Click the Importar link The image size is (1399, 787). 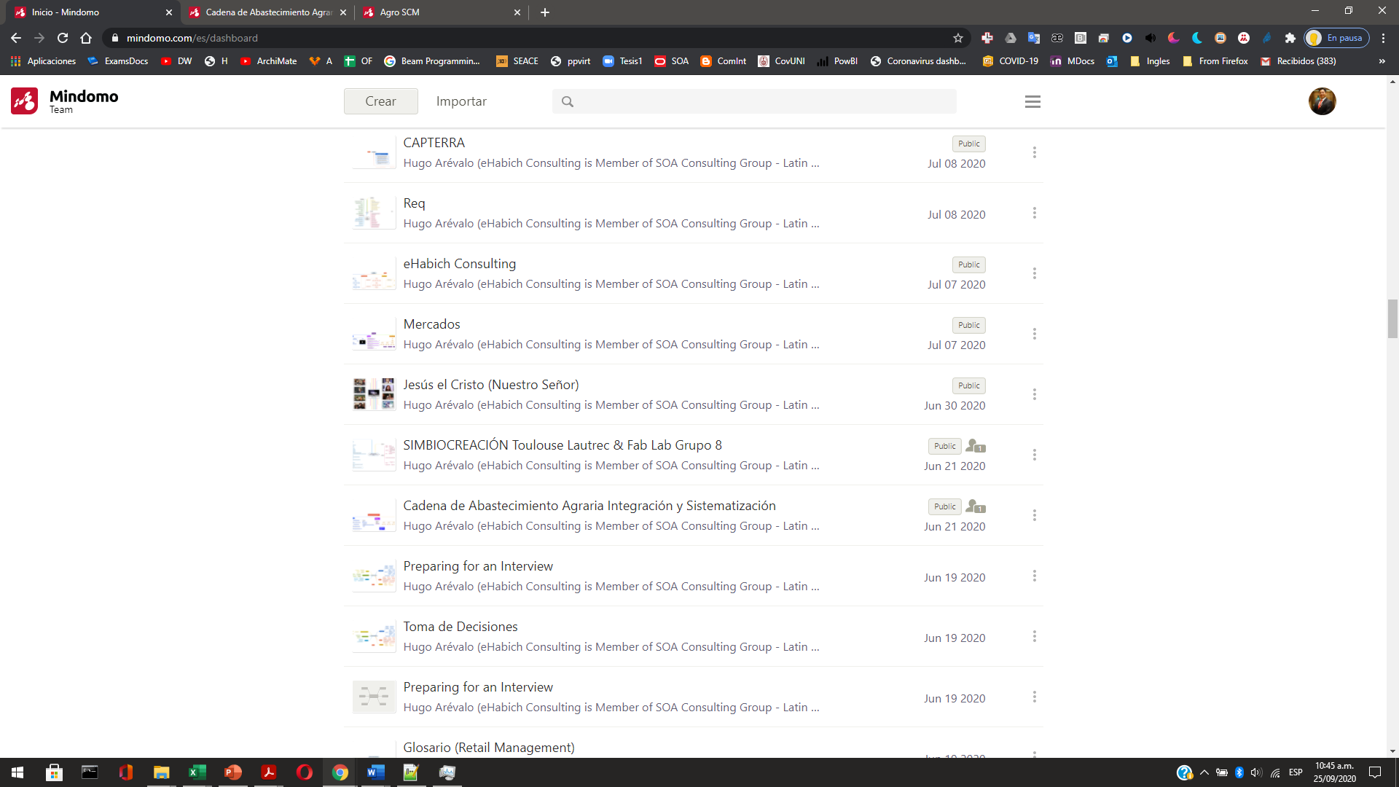click(461, 101)
